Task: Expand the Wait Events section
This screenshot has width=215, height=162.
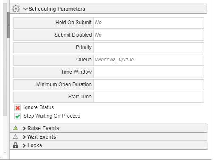Action: coord(24,137)
